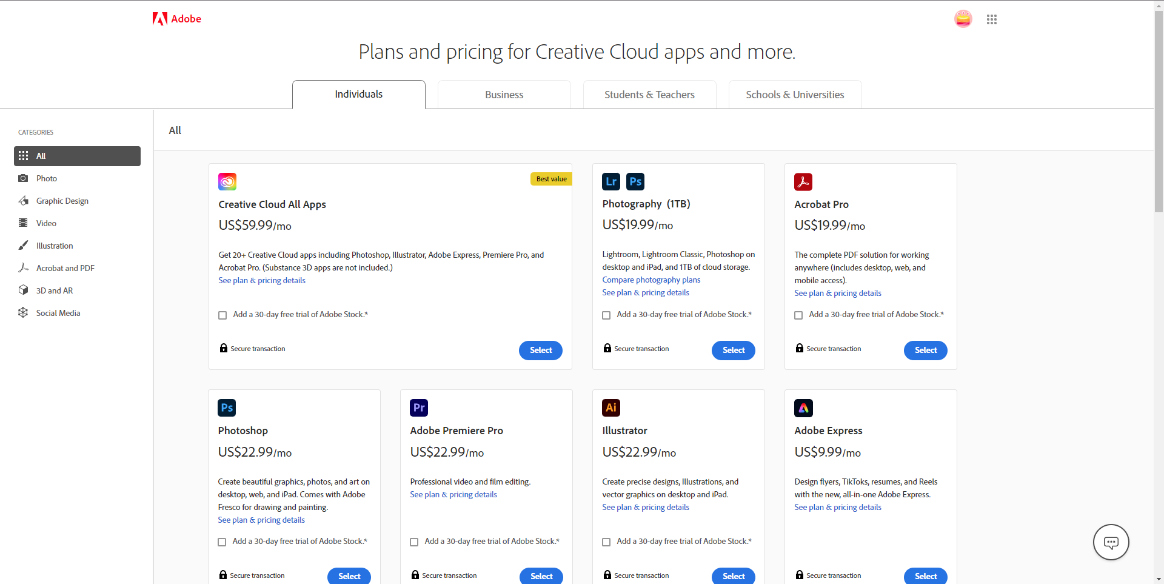Click the Graphic Design shapes icon
Image resolution: width=1164 pixels, height=584 pixels.
[23, 201]
